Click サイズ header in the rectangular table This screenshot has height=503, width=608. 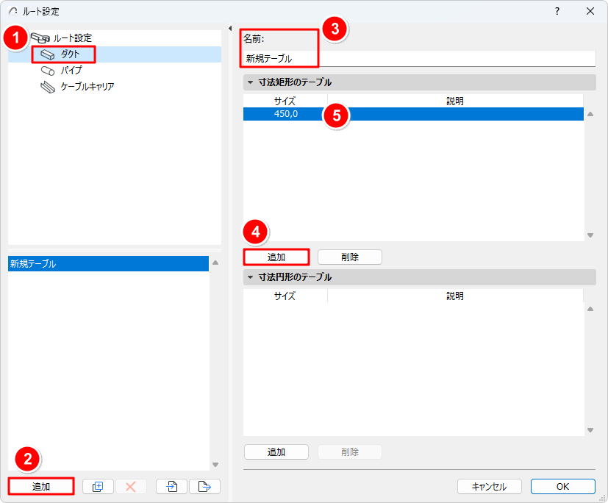coord(285,101)
